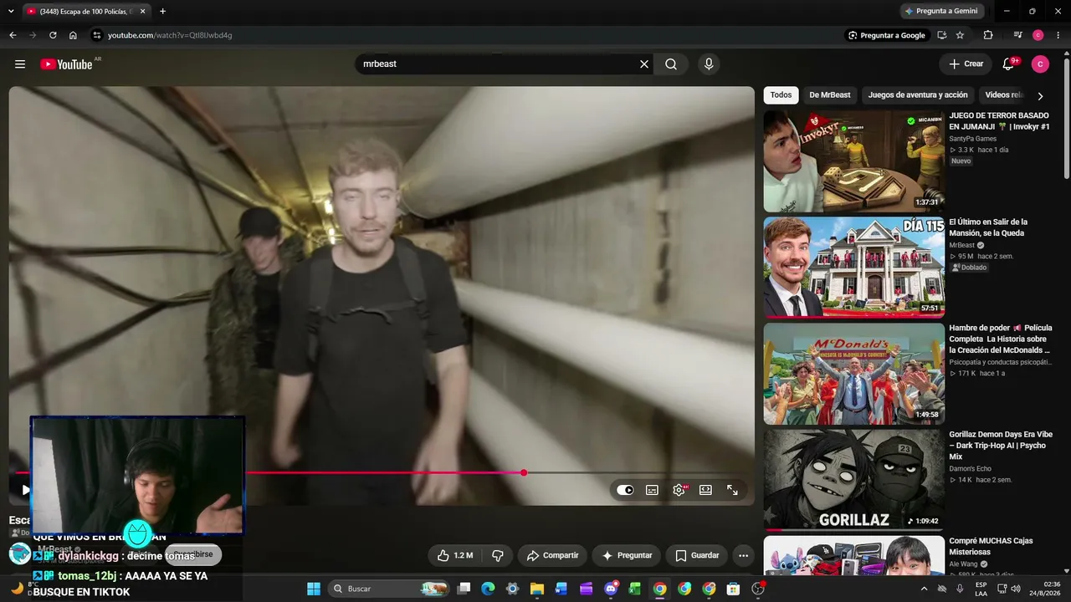Show hidden system tray icons
The width and height of the screenshot is (1071, 602).
click(924, 589)
